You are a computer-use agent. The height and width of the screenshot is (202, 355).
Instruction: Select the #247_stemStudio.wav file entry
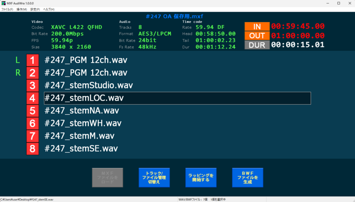[x=89, y=85]
